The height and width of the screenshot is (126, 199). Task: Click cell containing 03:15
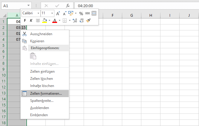(17, 28)
